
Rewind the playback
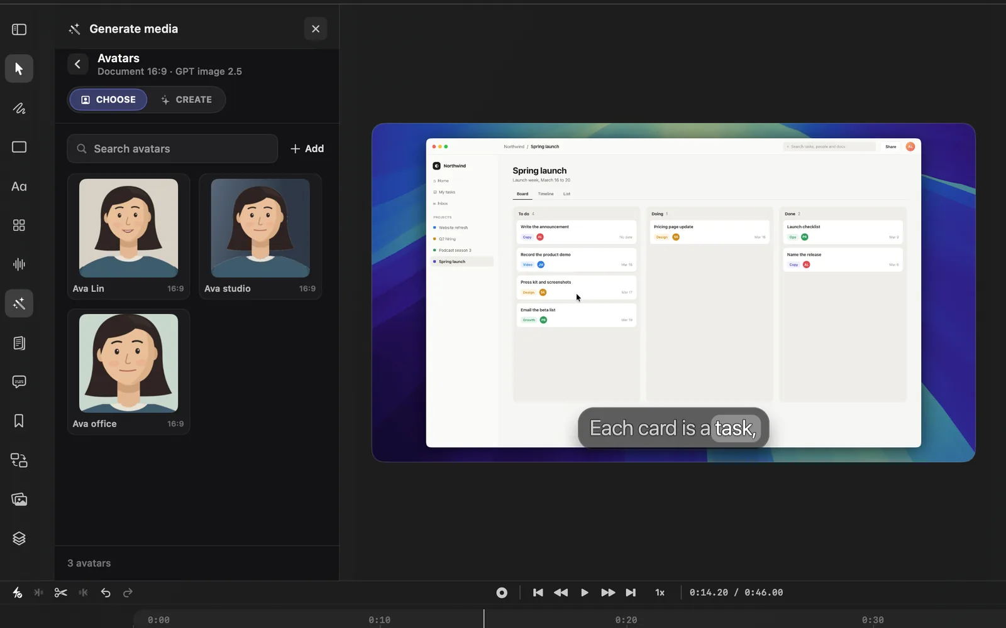tap(561, 592)
